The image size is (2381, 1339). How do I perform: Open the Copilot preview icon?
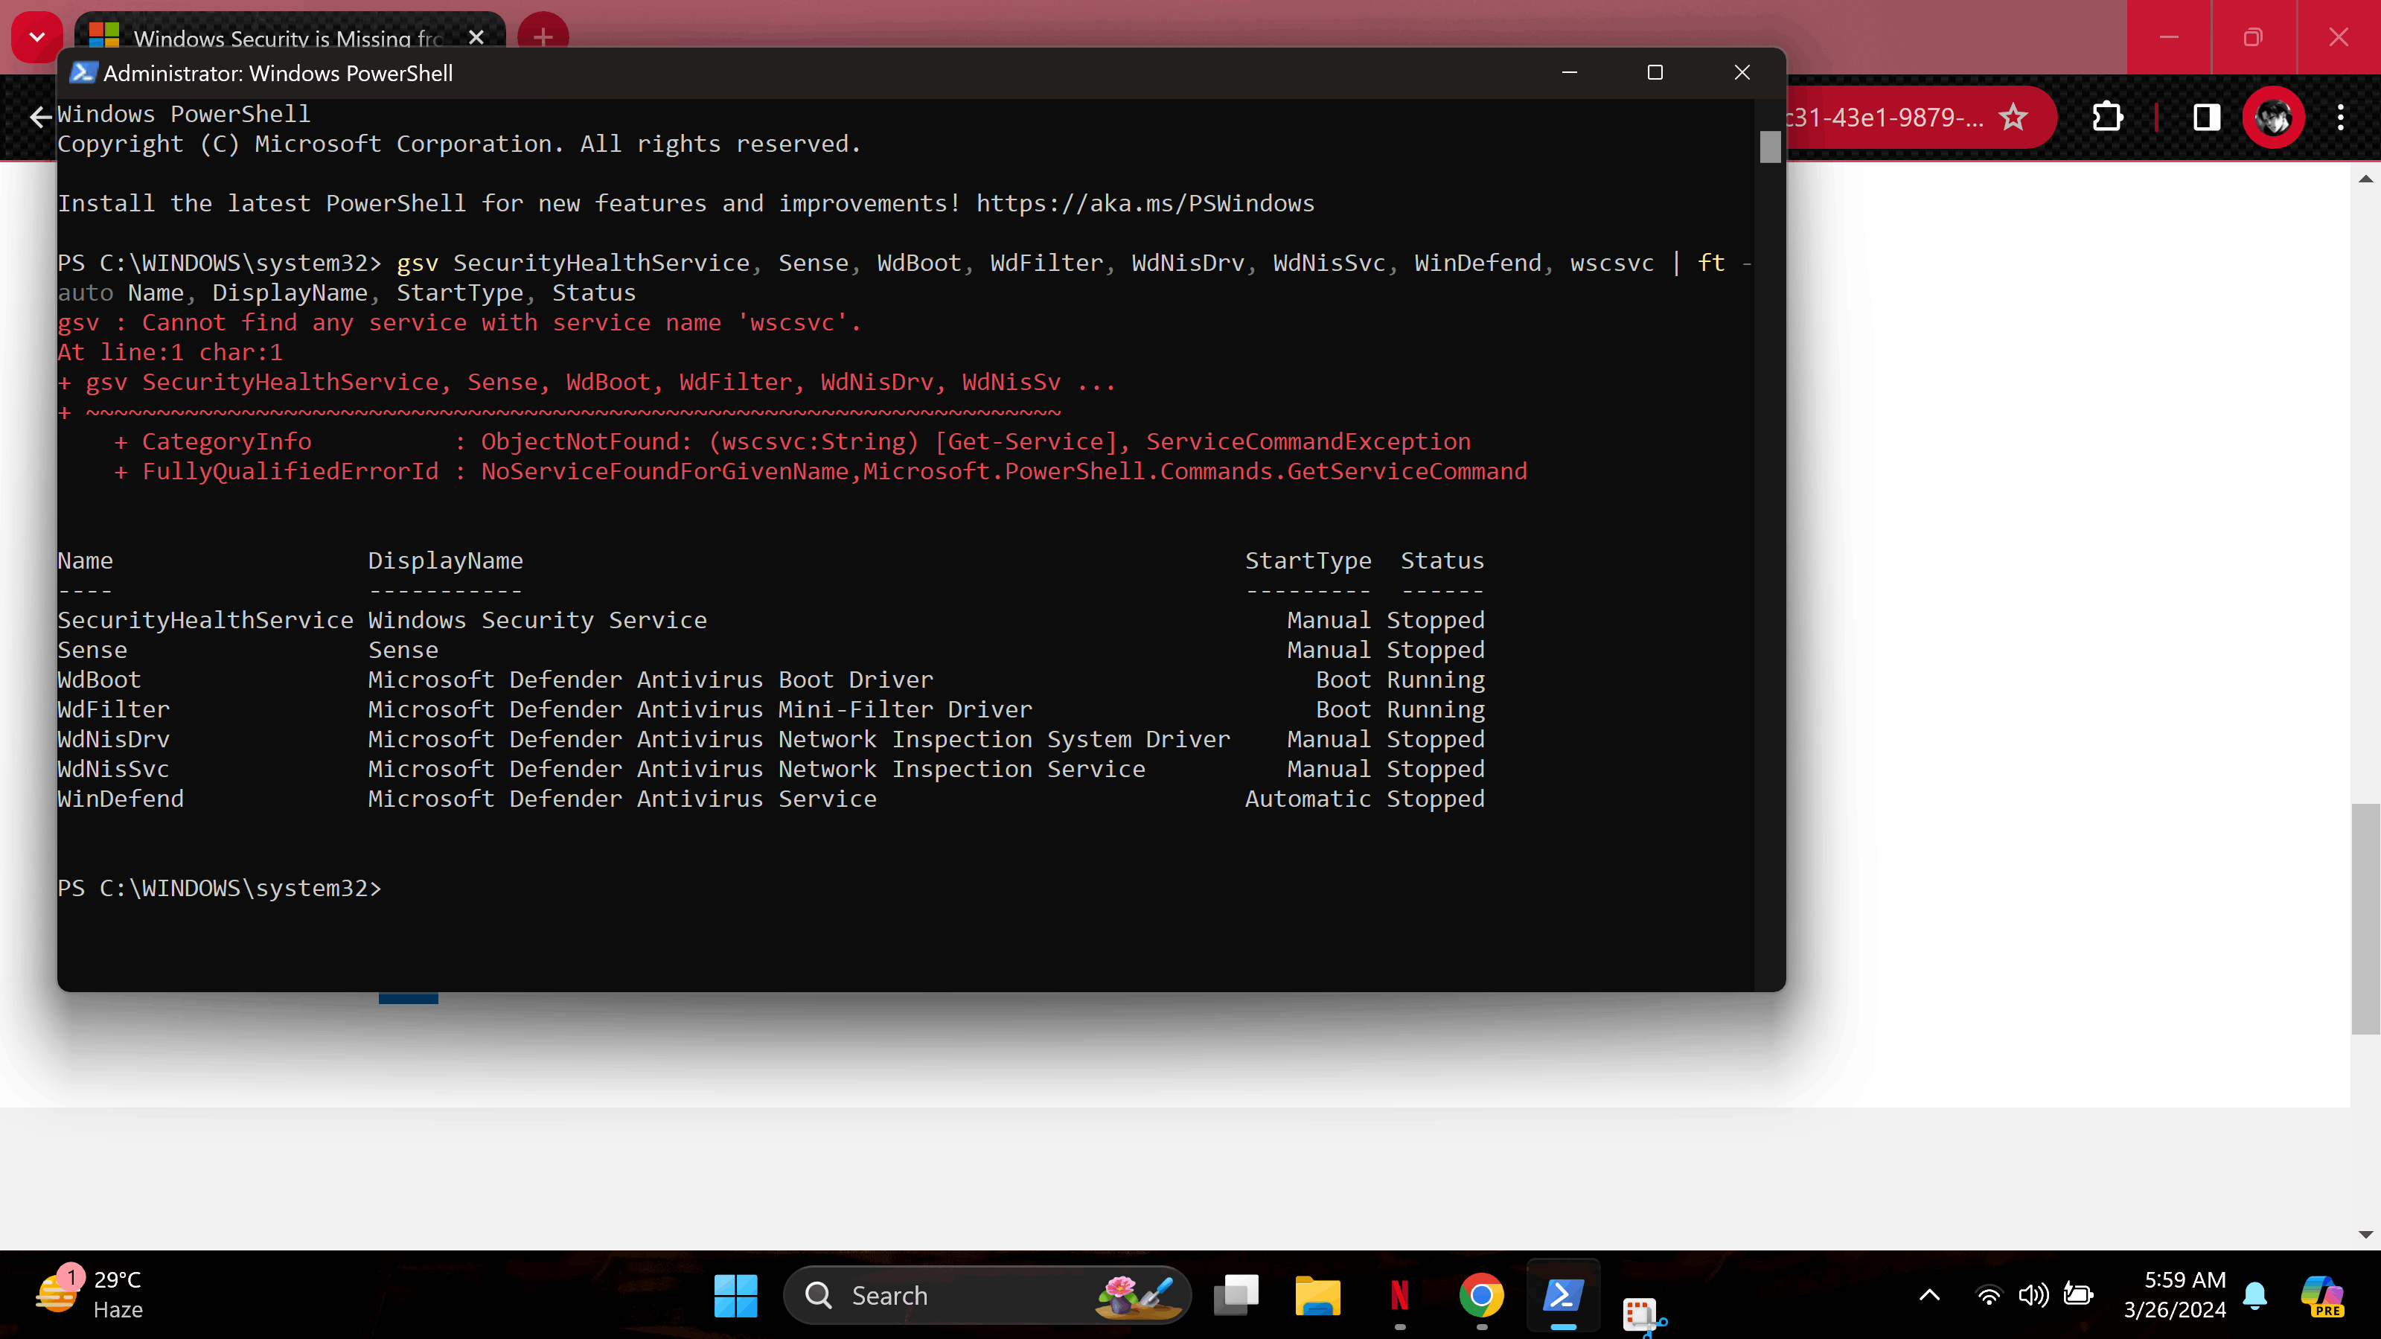tap(2322, 1296)
